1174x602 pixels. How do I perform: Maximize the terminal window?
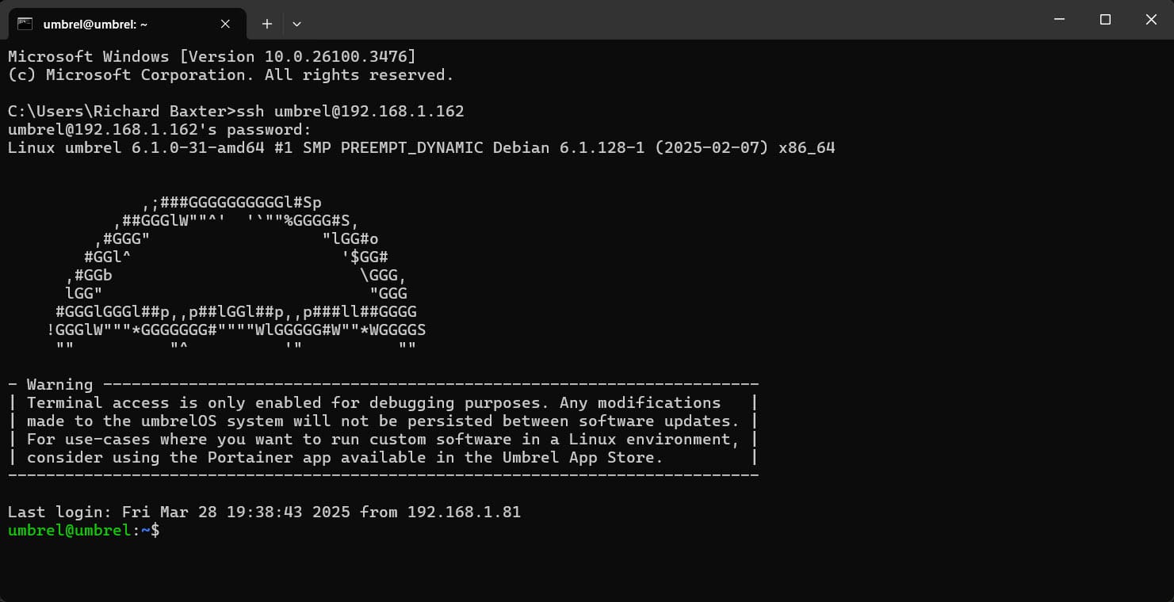(1105, 20)
